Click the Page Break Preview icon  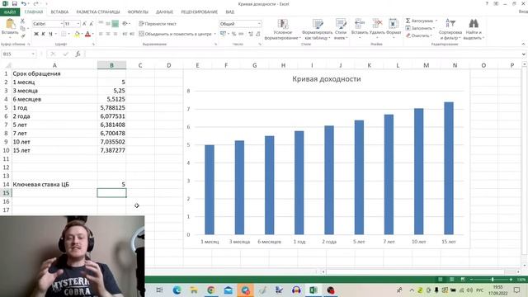click(464, 280)
